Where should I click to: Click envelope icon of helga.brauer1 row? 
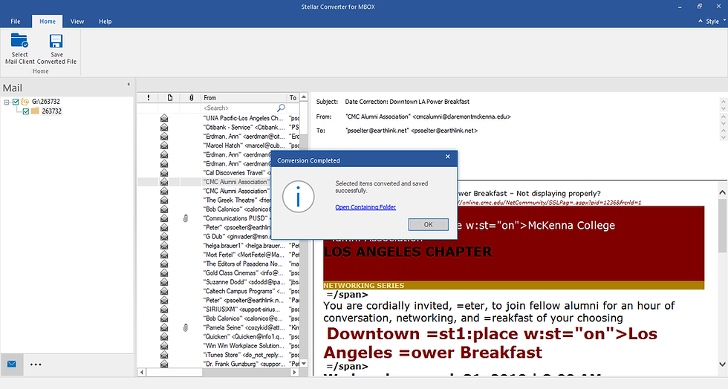(164, 246)
